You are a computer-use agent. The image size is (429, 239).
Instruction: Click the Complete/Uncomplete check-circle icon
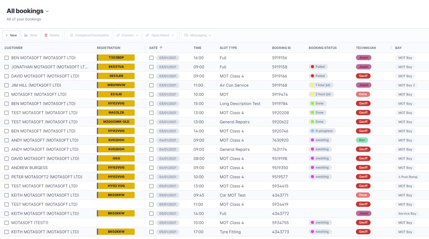pyautogui.click(x=71, y=36)
